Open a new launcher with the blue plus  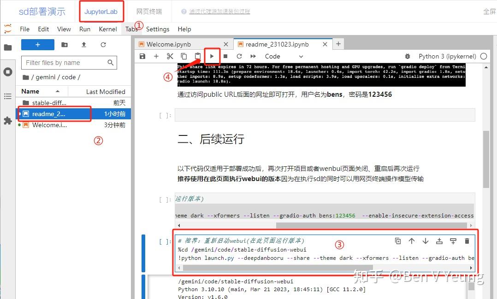[37, 45]
